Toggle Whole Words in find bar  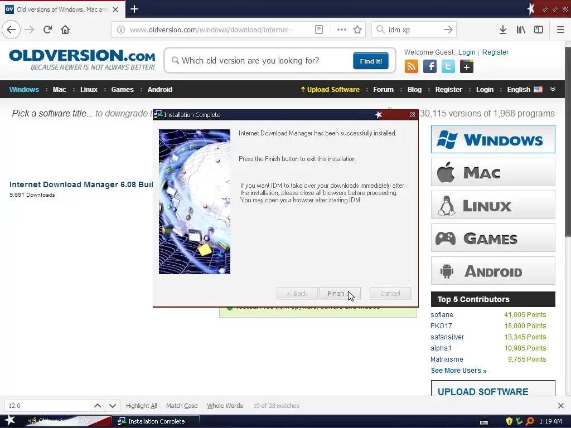click(225, 406)
